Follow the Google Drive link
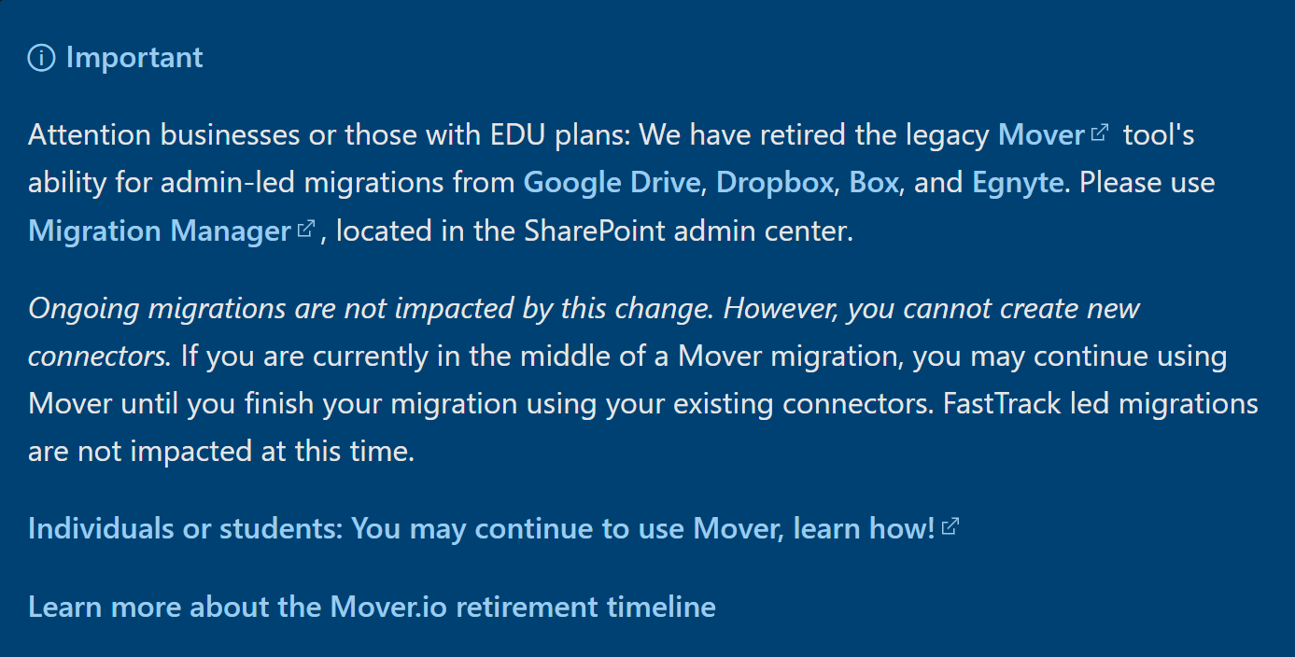The image size is (1295, 657). [612, 182]
